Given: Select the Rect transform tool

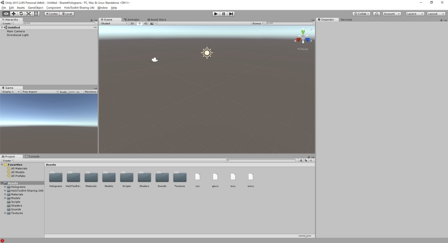Looking at the screenshot, I should (36, 14).
